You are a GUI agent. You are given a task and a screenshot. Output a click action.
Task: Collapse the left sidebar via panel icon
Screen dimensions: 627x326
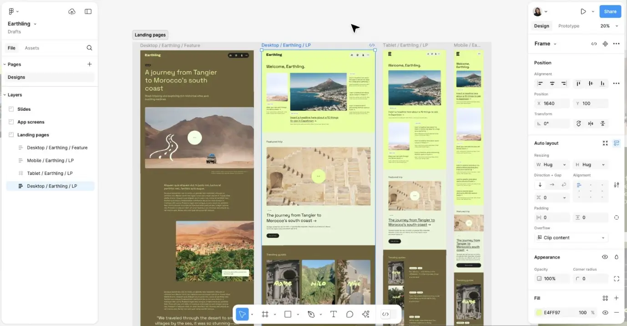(88, 11)
